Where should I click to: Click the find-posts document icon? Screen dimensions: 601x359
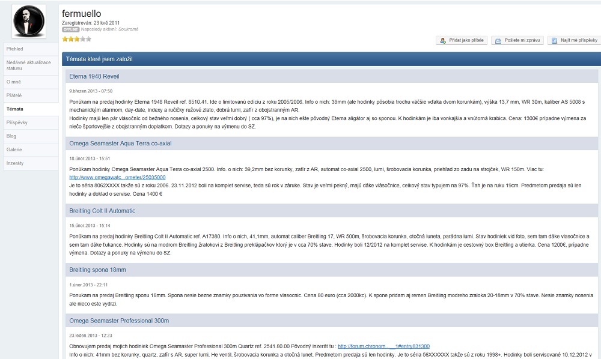(554, 41)
